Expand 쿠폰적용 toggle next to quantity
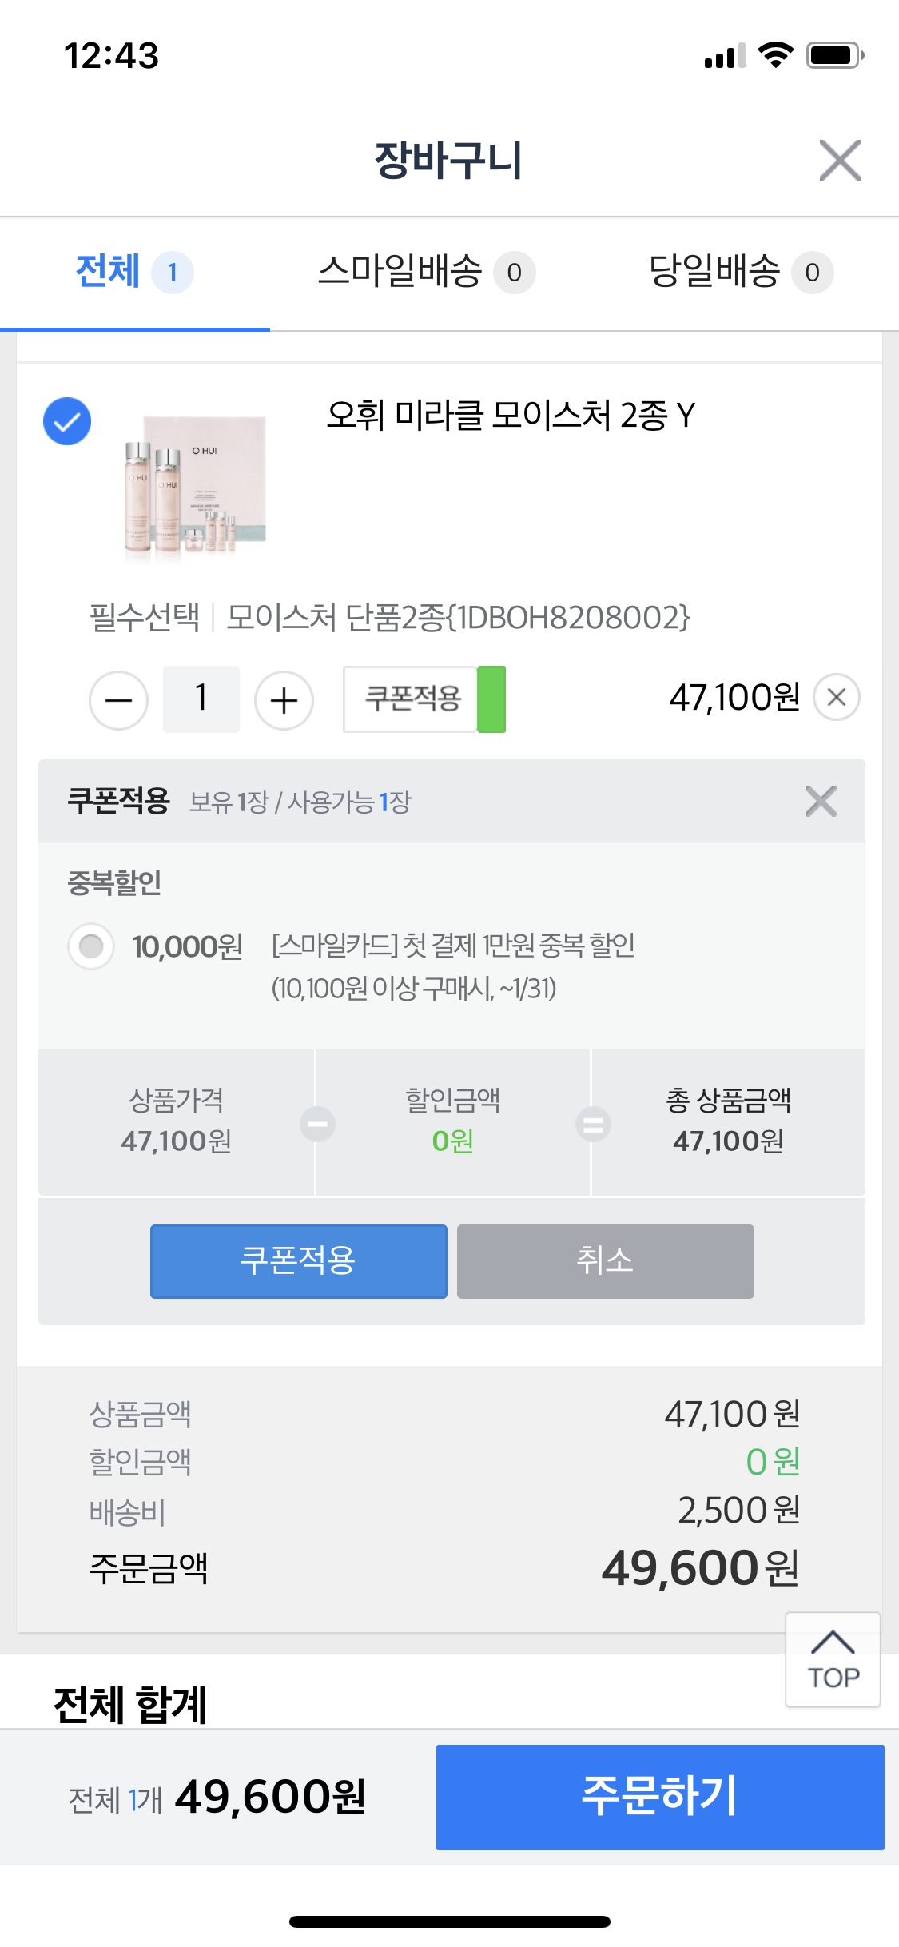 [x=412, y=699]
